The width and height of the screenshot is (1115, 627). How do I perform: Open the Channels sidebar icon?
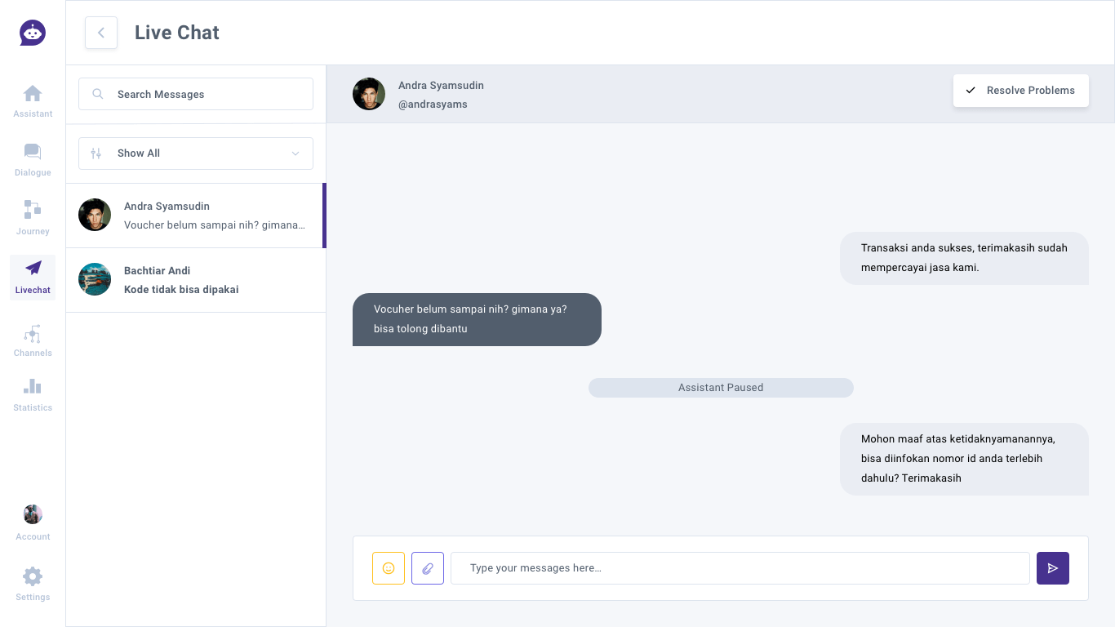33,334
